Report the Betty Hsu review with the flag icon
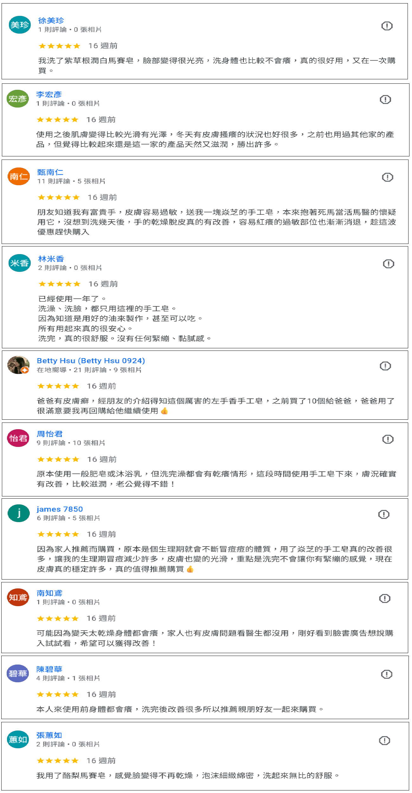Viewport: 412px width, 793px height. coord(385,366)
